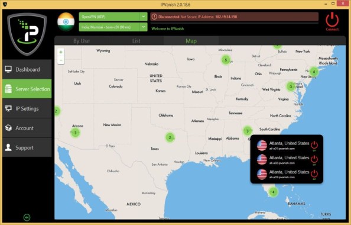351x225 pixels.
Task: Click the atl-a01.ipvanish.com hostname
Action: click(x=282, y=149)
